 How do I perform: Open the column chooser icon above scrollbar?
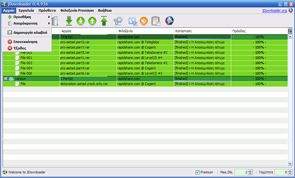point(290,31)
